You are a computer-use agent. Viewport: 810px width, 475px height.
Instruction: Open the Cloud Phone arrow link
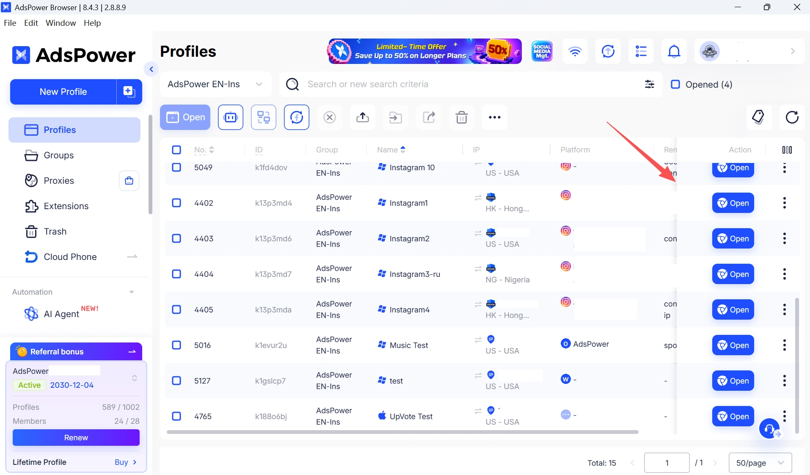point(132,257)
